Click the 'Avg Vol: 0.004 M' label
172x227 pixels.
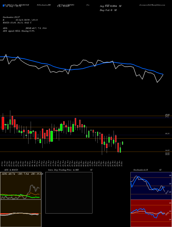point(110,6)
